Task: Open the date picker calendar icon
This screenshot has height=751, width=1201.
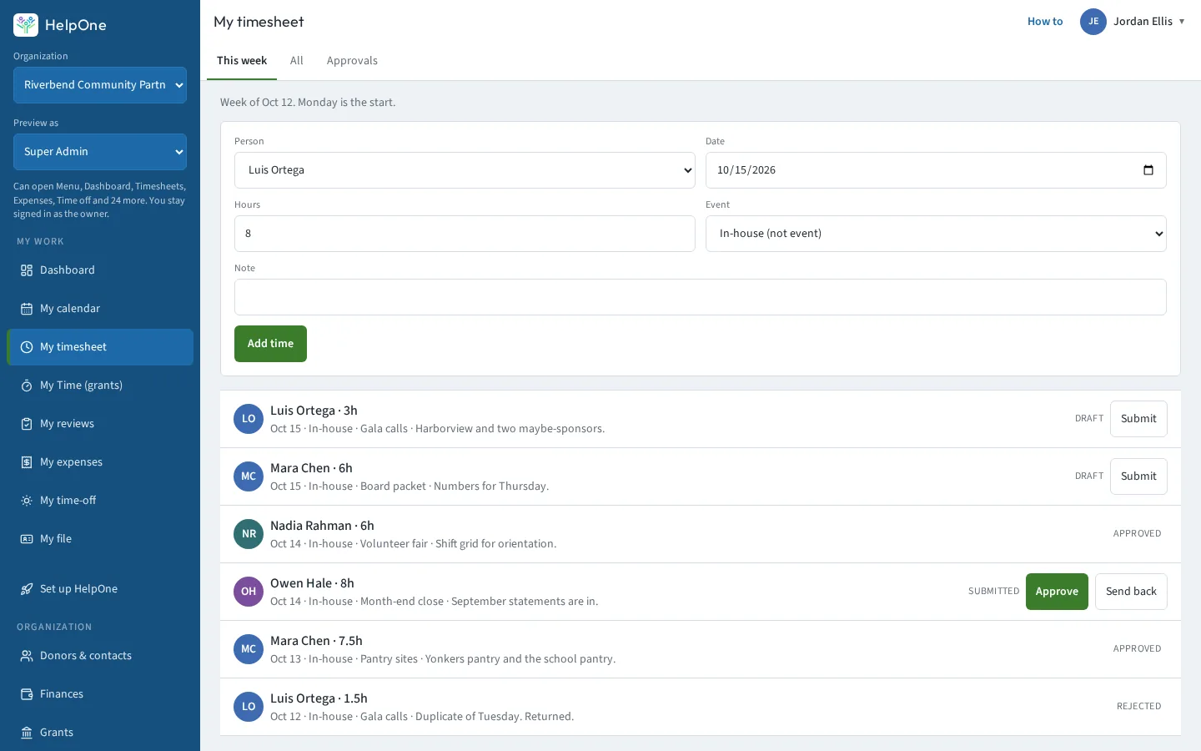Action: [1148, 170]
